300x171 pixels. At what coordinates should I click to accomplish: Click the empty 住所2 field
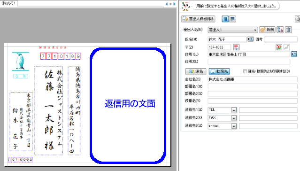[249, 62]
